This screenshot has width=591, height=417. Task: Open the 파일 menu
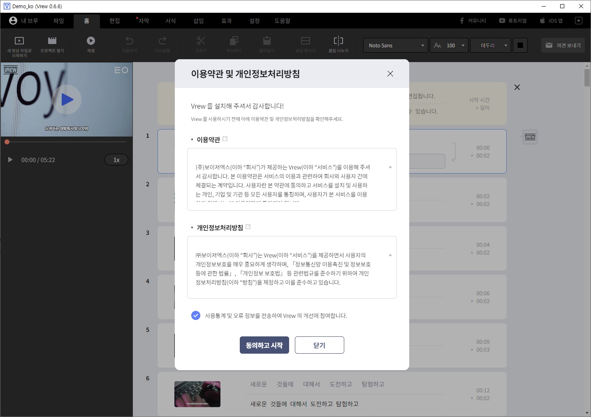(59, 21)
